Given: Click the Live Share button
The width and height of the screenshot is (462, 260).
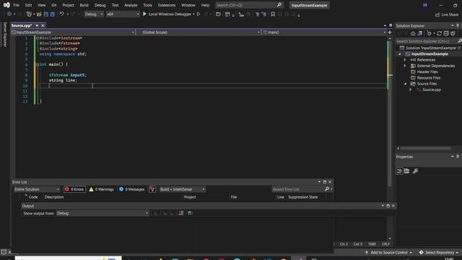Looking at the screenshot, I should point(447,14).
